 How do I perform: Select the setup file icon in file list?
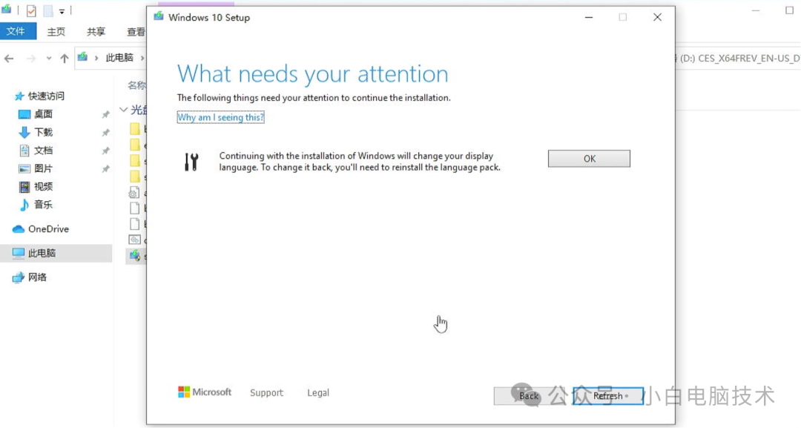click(135, 255)
